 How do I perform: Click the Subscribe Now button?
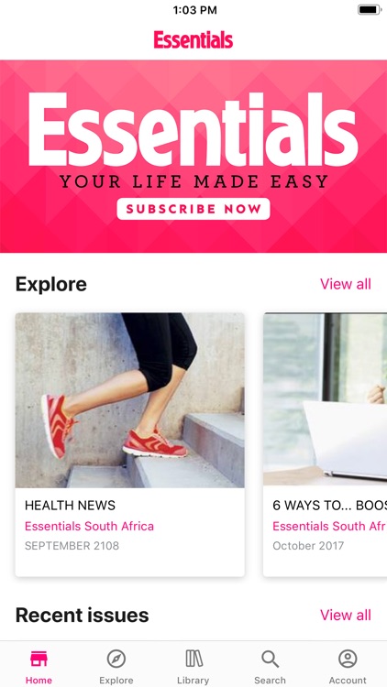[193, 209]
